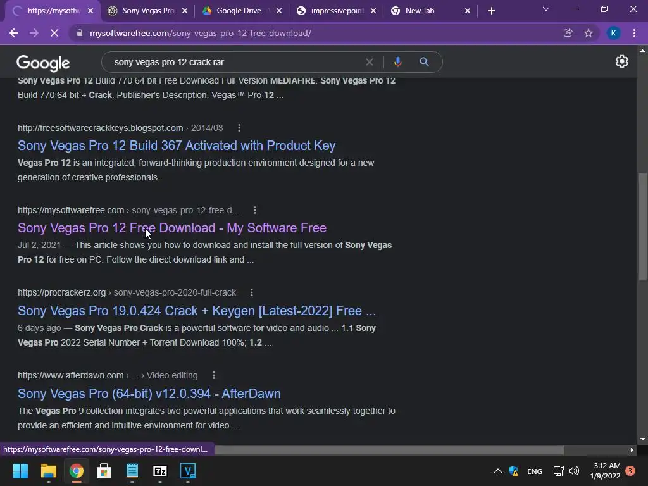648x486 pixels.
Task: Share this page from the address bar
Action: (x=568, y=33)
